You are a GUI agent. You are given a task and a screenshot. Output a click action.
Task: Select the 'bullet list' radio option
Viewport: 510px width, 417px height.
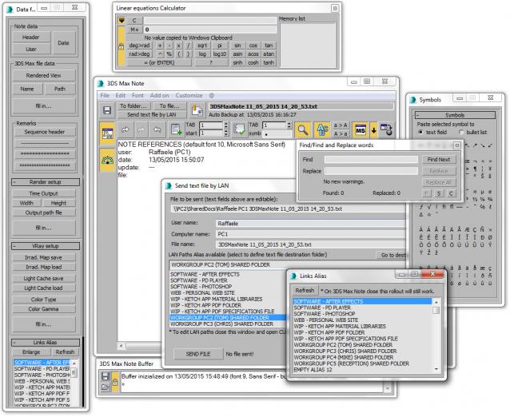click(x=462, y=132)
